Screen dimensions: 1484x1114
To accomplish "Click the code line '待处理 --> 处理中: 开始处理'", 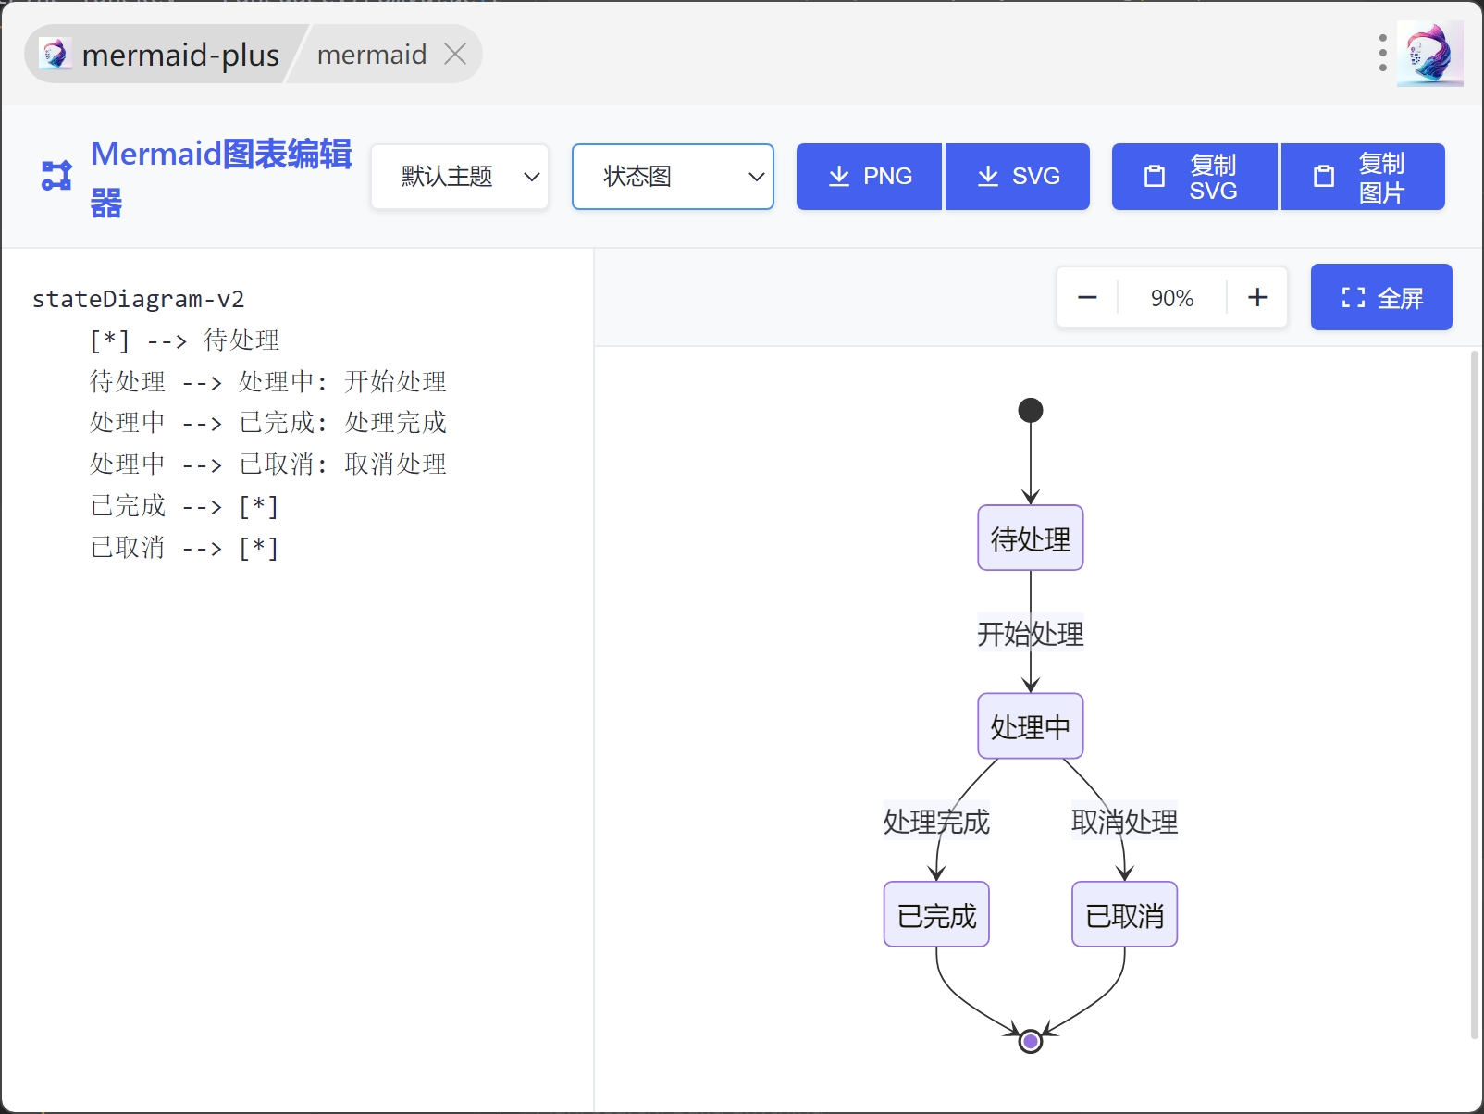I will click(x=268, y=382).
